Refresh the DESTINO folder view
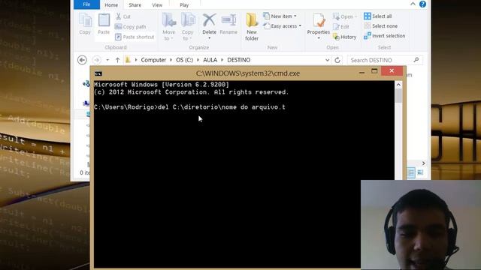The height and width of the screenshot is (270, 481). pos(337,60)
